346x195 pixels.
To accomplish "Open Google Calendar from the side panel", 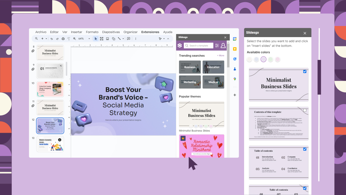I will point(235,39).
